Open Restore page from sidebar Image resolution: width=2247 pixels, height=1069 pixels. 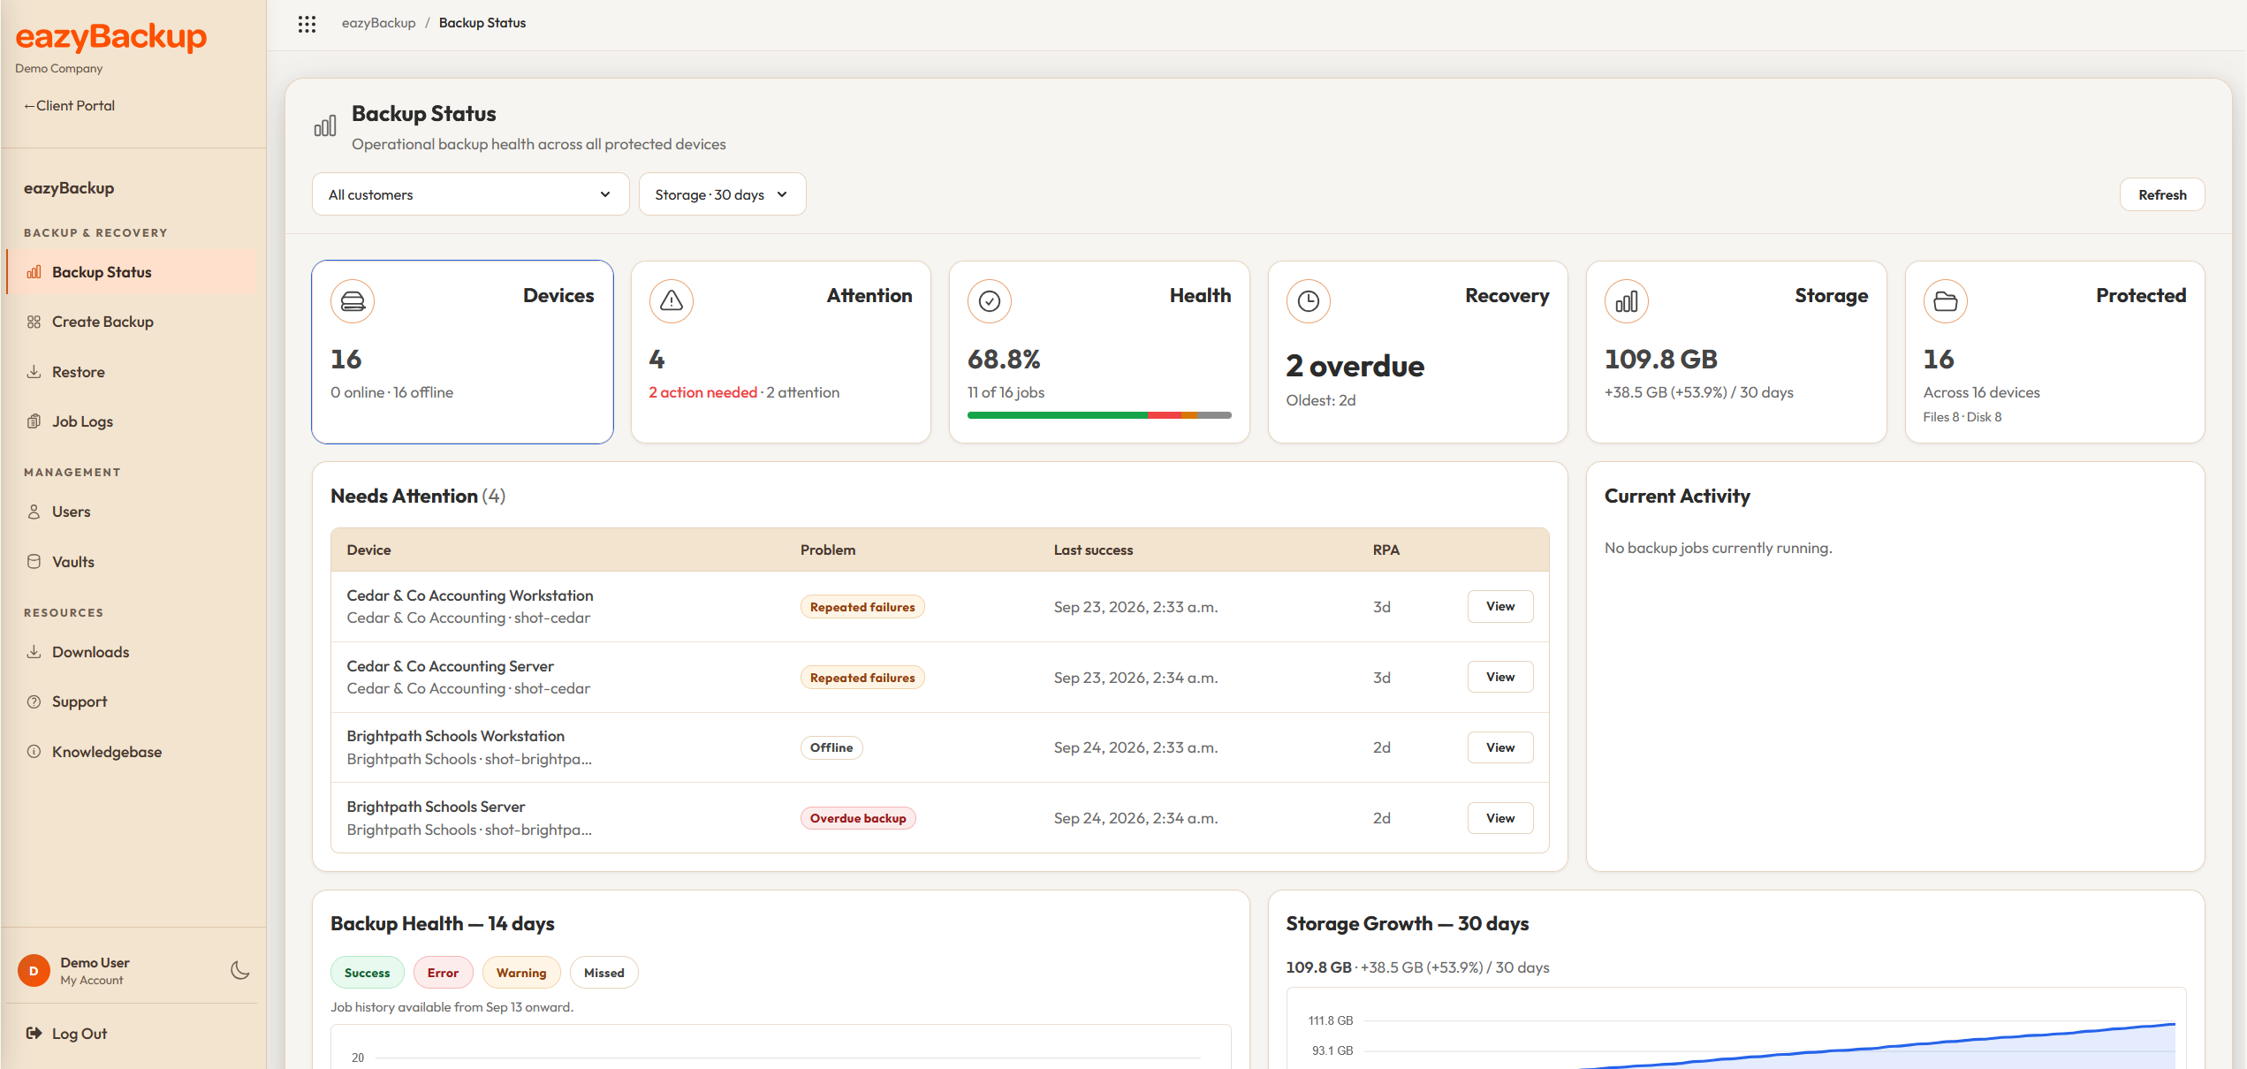132,372
